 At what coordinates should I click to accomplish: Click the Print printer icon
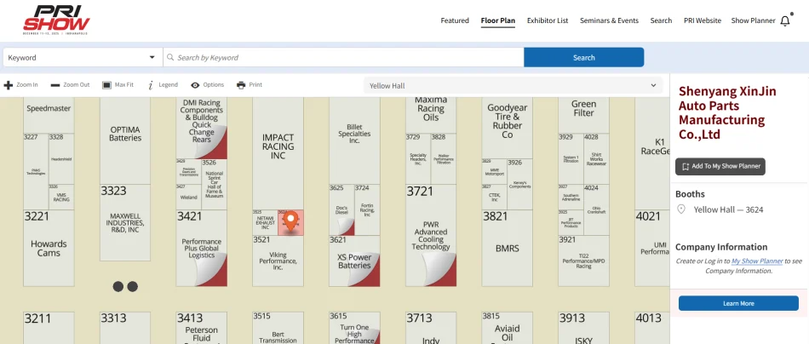point(241,85)
